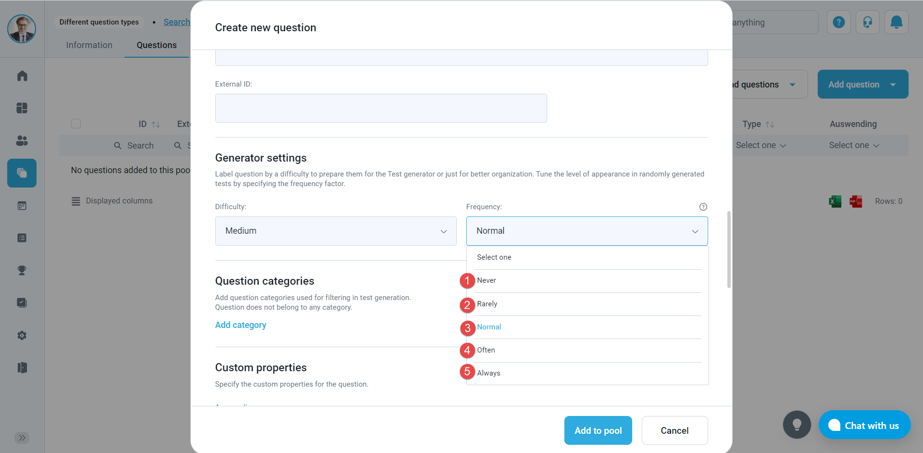The height and width of the screenshot is (453, 923).
Task: Click the home icon in sidebar
Action: point(22,76)
